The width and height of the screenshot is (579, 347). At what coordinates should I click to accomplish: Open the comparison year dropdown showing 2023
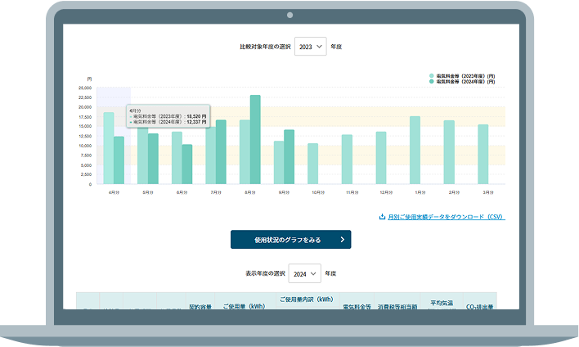pos(311,47)
